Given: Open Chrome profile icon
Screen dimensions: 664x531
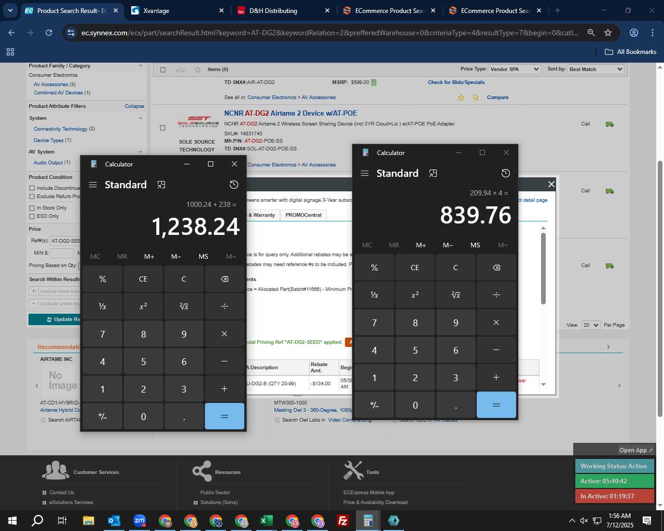Looking at the screenshot, I should tap(634, 33).
